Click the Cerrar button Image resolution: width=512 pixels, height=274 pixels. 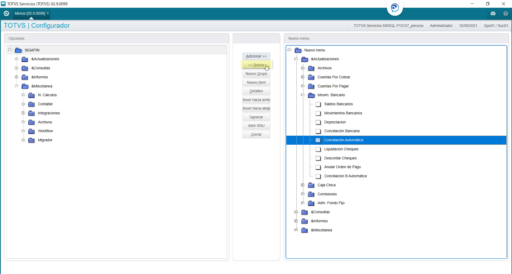coord(256,134)
